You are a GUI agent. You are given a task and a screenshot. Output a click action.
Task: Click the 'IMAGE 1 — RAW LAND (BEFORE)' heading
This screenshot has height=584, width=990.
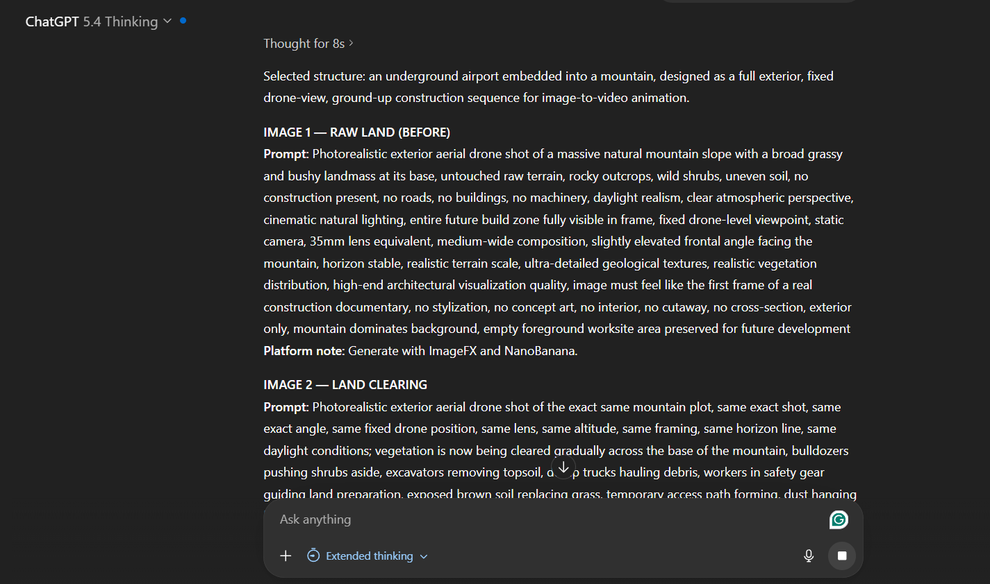[x=356, y=132]
